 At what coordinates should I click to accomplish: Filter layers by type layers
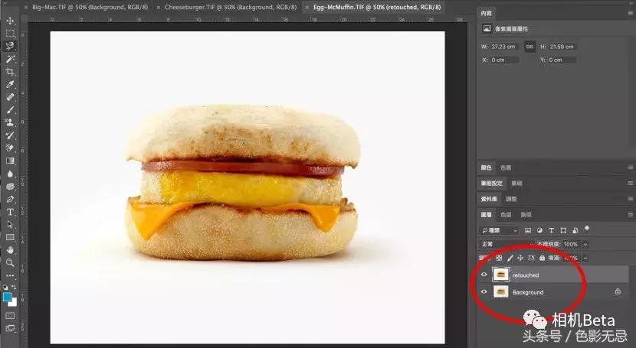pyautogui.click(x=551, y=230)
